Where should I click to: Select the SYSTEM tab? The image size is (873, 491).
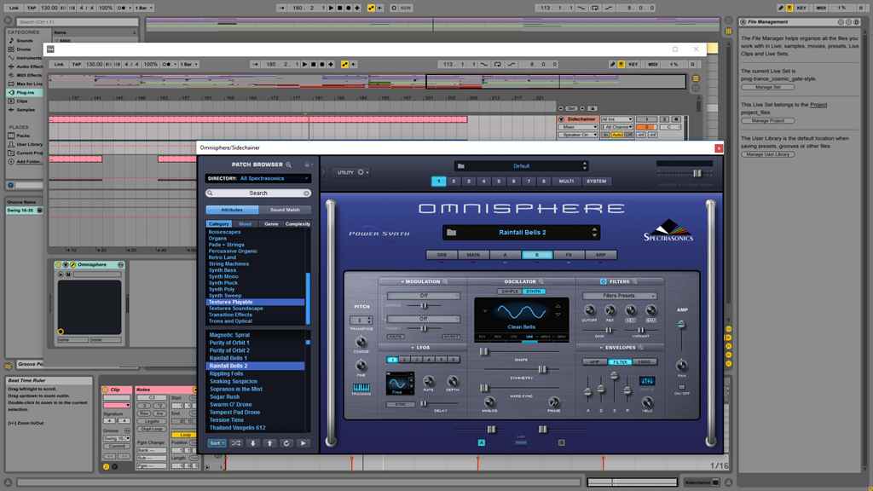(596, 182)
